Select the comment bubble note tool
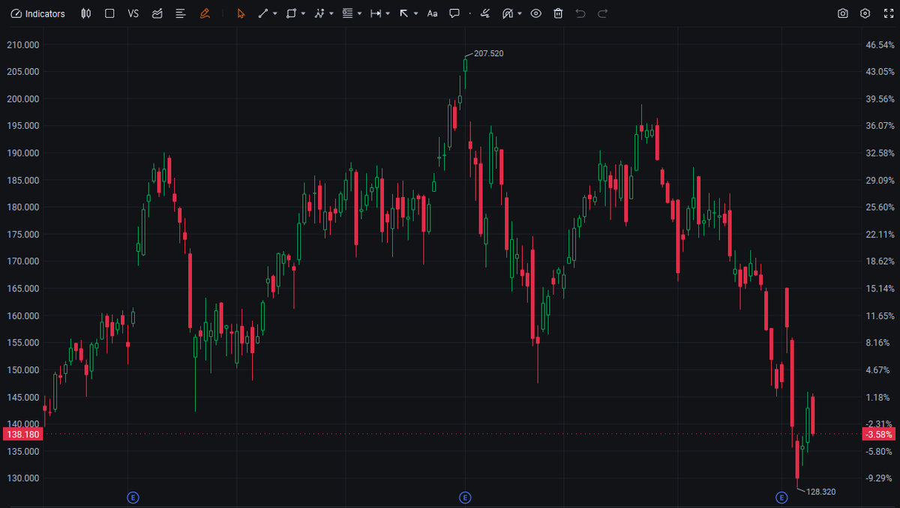This screenshot has height=508, width=900. pyautogui.click(x=454, y=13)
